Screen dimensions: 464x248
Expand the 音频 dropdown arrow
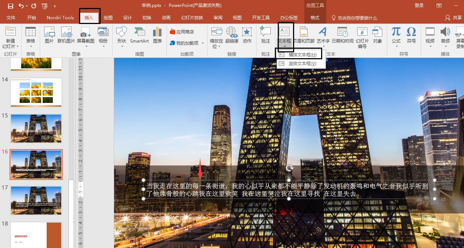tap(445, 47)
